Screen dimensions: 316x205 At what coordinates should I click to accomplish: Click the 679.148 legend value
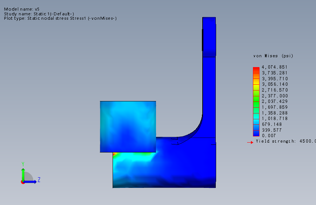(x=272, y=124)
